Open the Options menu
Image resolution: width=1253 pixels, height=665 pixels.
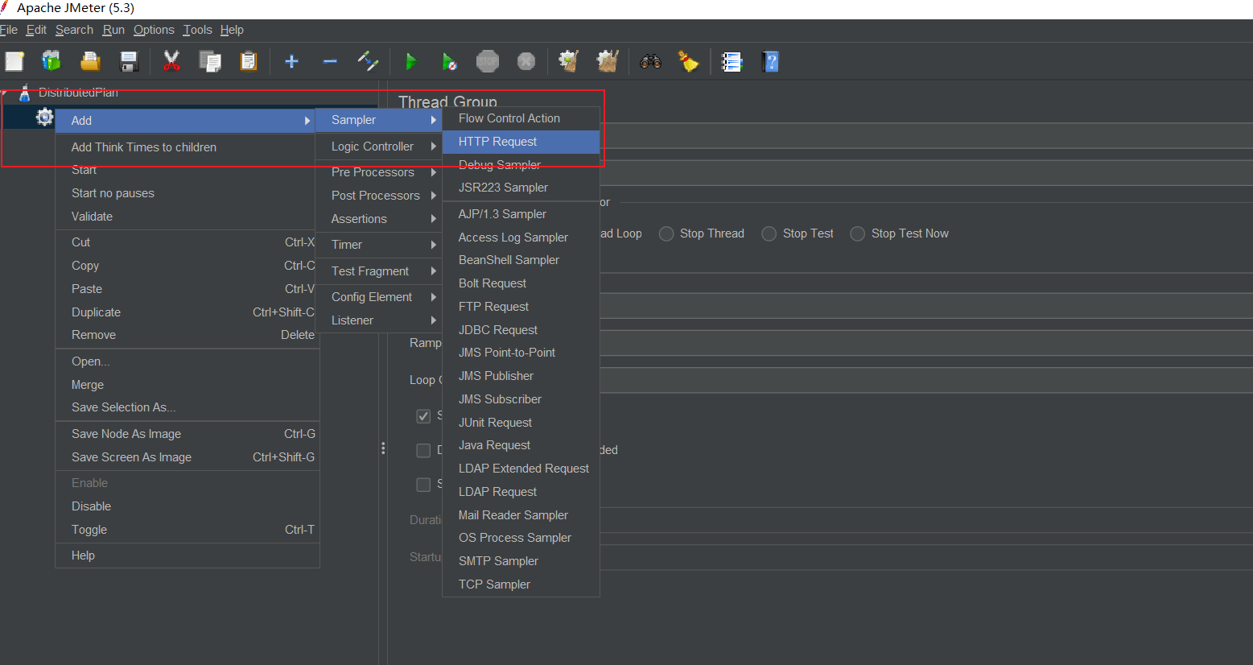point(154,30)
